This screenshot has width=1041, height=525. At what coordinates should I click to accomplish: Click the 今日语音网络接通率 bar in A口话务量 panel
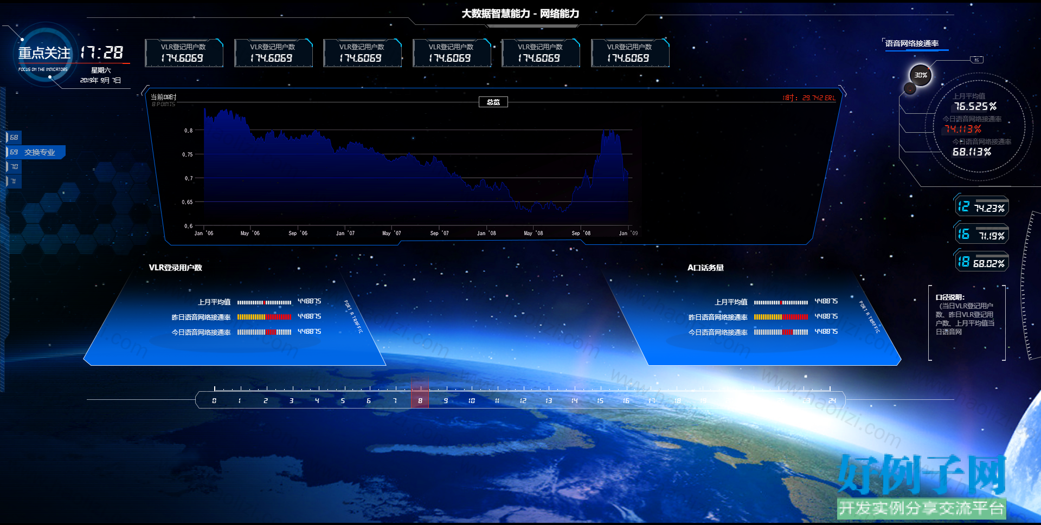(781, 332)
